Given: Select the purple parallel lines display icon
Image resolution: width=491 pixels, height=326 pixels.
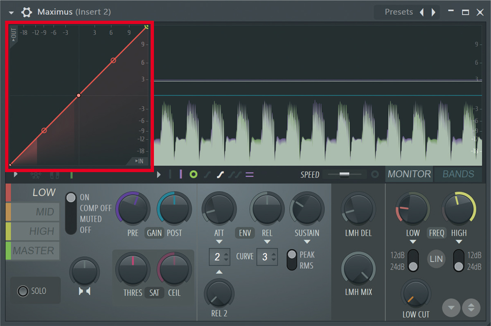Looking at the screenshot, I should click(x=250, y=175).
